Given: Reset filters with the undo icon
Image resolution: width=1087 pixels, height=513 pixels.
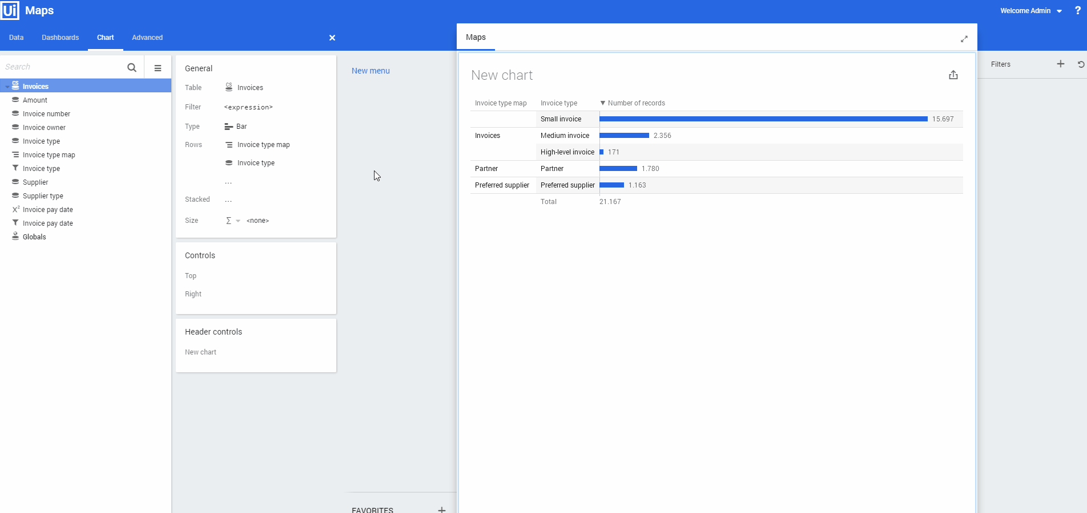Looking at the screenshot, I should coord(1081,64).
